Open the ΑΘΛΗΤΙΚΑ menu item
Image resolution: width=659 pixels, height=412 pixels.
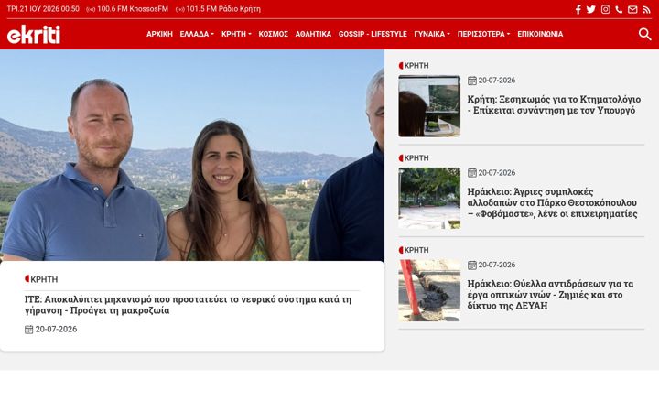point(313,34)
